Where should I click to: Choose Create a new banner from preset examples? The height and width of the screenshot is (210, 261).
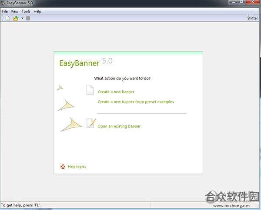(x=136, y=102)
